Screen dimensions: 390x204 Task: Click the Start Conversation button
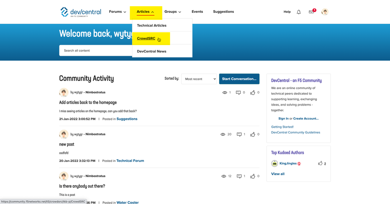pyautogui.click(x=239, y=79)
